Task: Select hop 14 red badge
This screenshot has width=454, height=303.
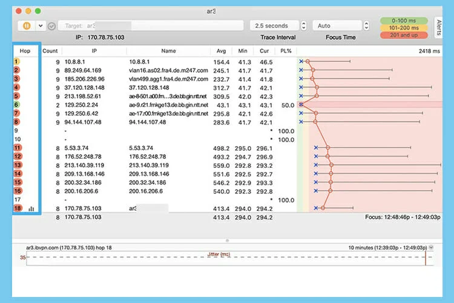Action: [18, 174]
